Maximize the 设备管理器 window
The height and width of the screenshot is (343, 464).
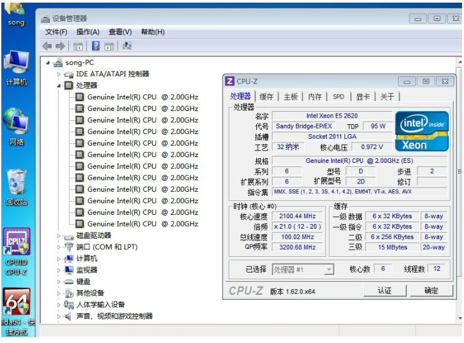tap(437, 18)
